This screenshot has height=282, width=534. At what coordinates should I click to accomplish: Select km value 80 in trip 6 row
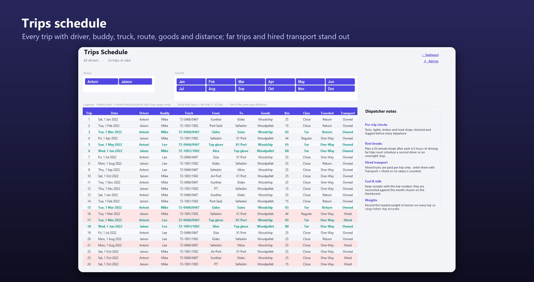(x=287, y=151)
